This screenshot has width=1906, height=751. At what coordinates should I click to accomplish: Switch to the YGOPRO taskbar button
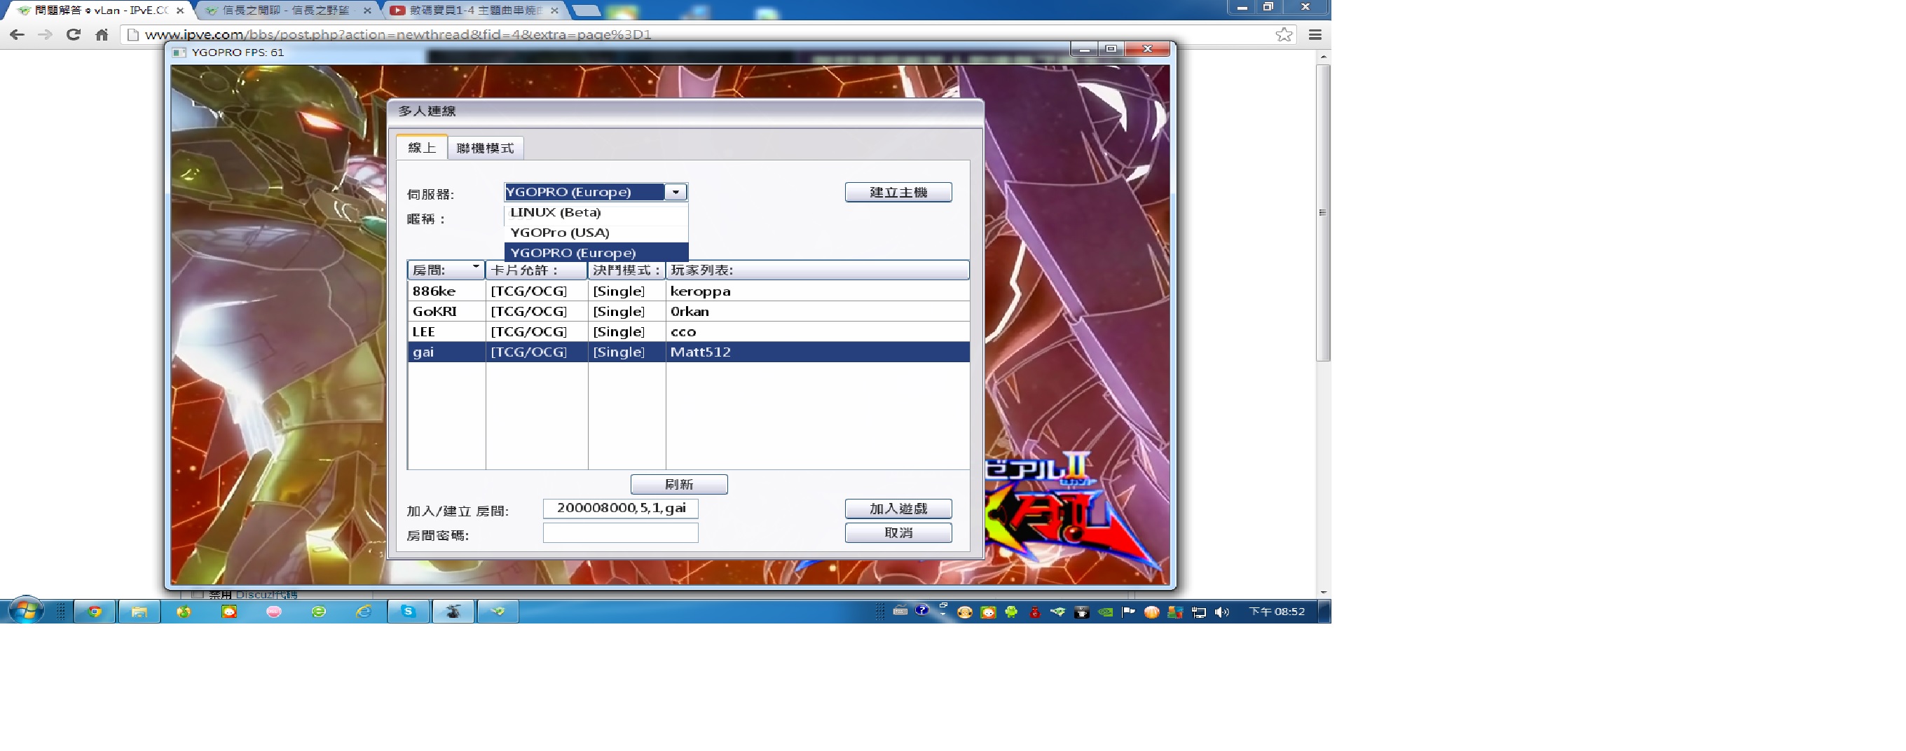point(453,612)
